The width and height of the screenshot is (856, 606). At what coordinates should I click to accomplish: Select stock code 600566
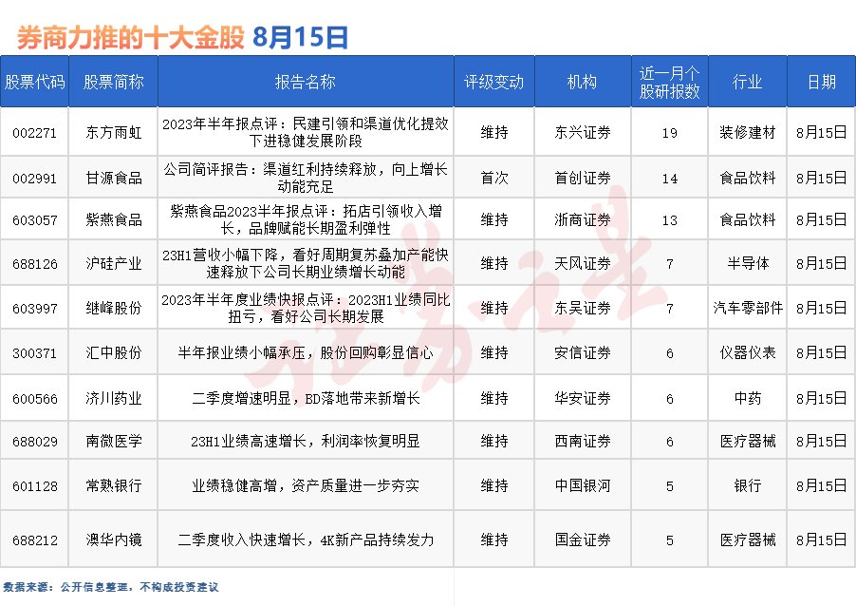34,398
